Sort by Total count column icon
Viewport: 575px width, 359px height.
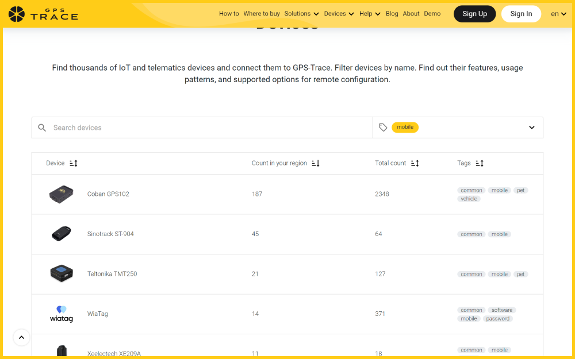pyautogui.click(x=415, y=163)
